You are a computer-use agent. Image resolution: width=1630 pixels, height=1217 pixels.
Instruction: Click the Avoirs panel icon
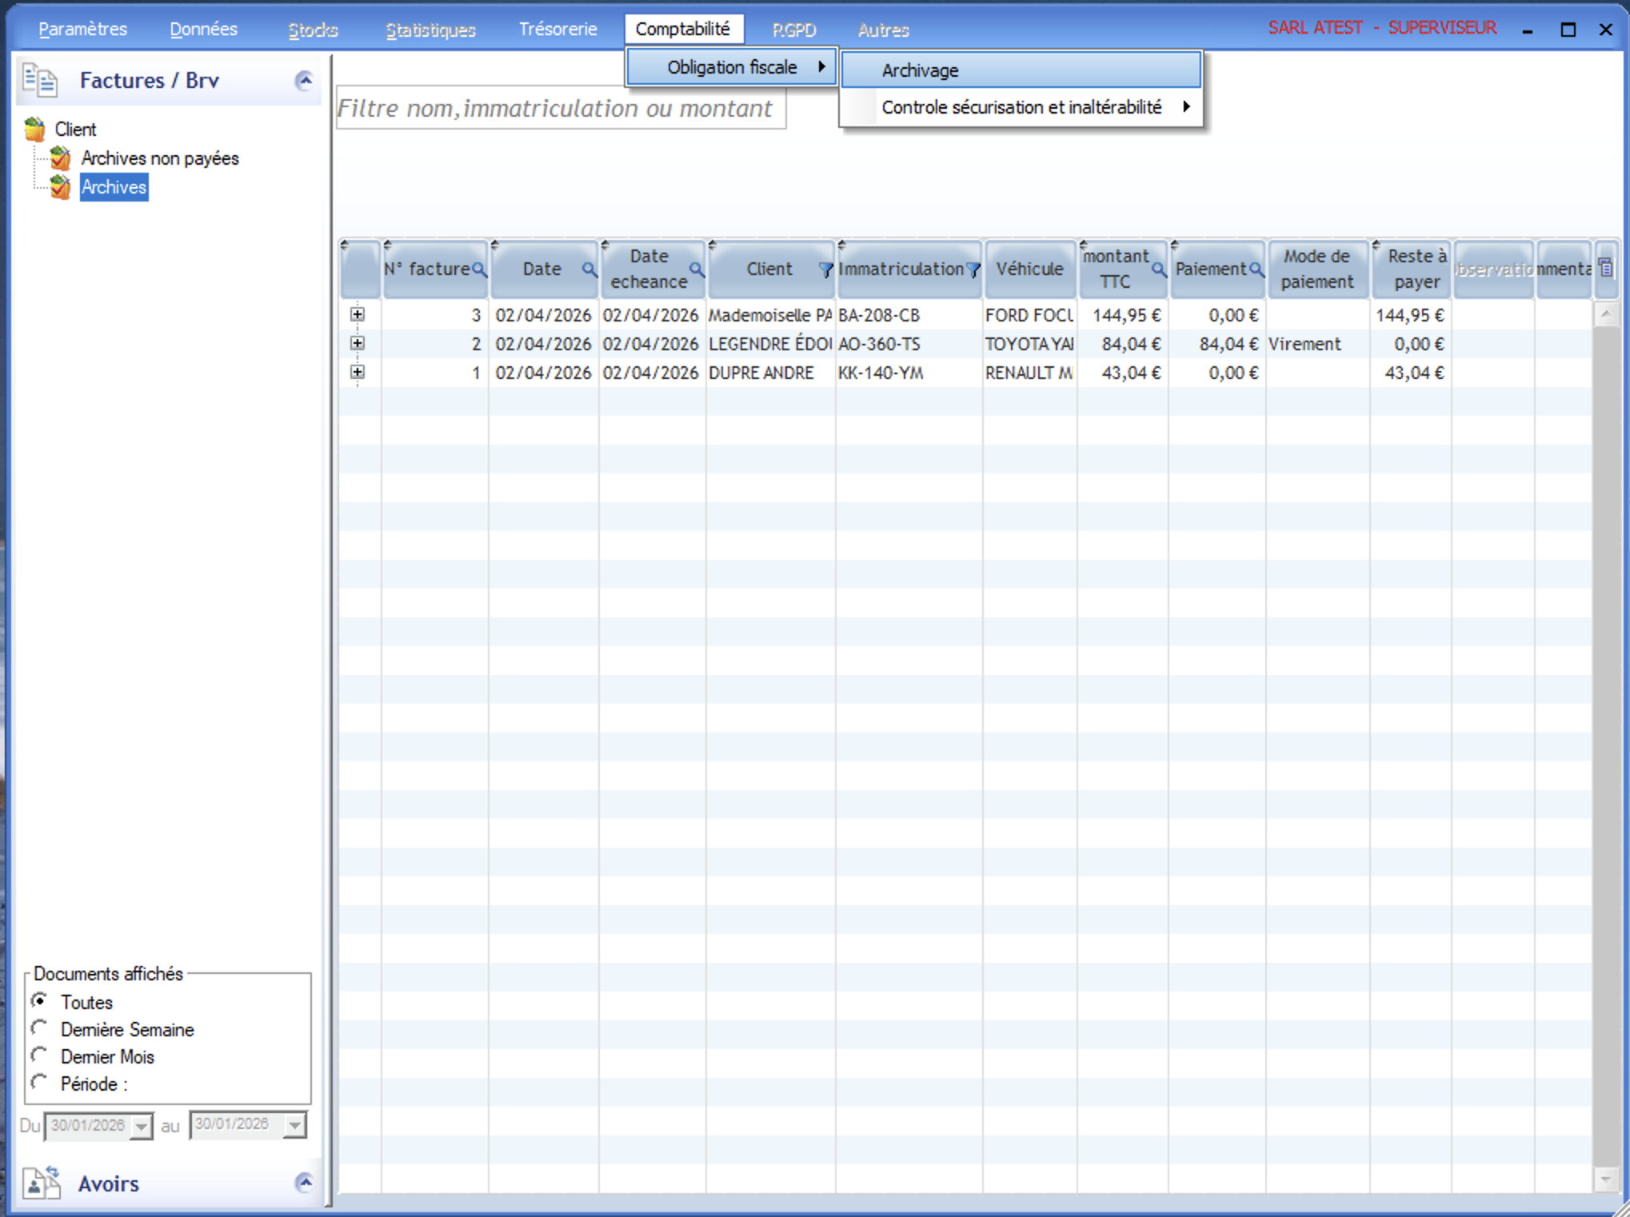42,1183
